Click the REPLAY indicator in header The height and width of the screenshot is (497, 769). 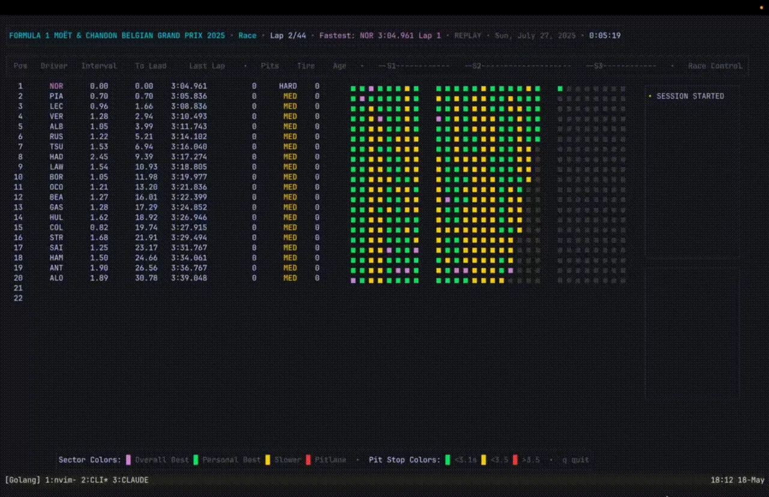467,35
